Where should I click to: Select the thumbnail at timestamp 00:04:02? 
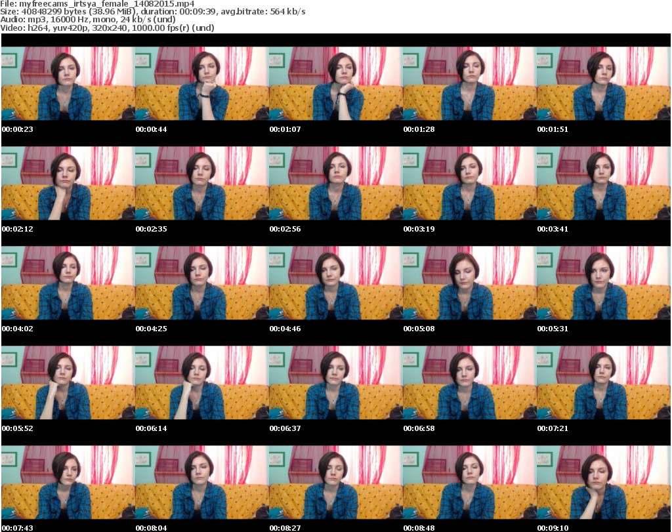click(68, 283)
